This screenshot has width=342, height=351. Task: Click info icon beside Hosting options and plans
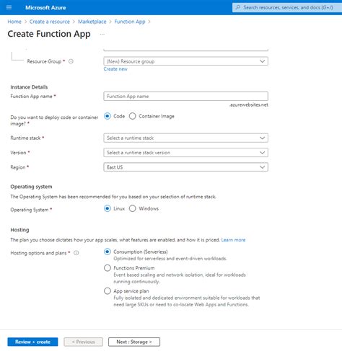point(76,253)
